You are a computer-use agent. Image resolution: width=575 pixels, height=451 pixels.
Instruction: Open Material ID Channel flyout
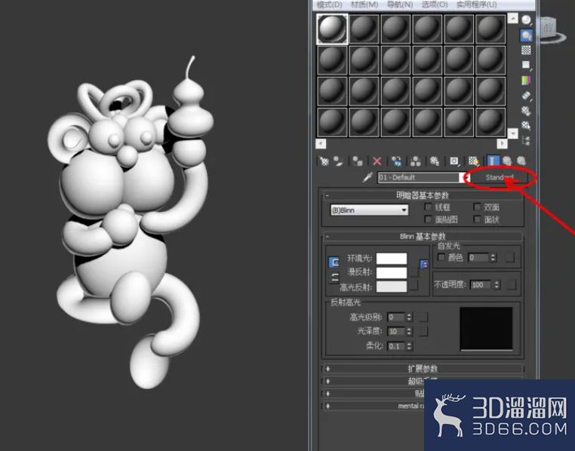[454, 161]
